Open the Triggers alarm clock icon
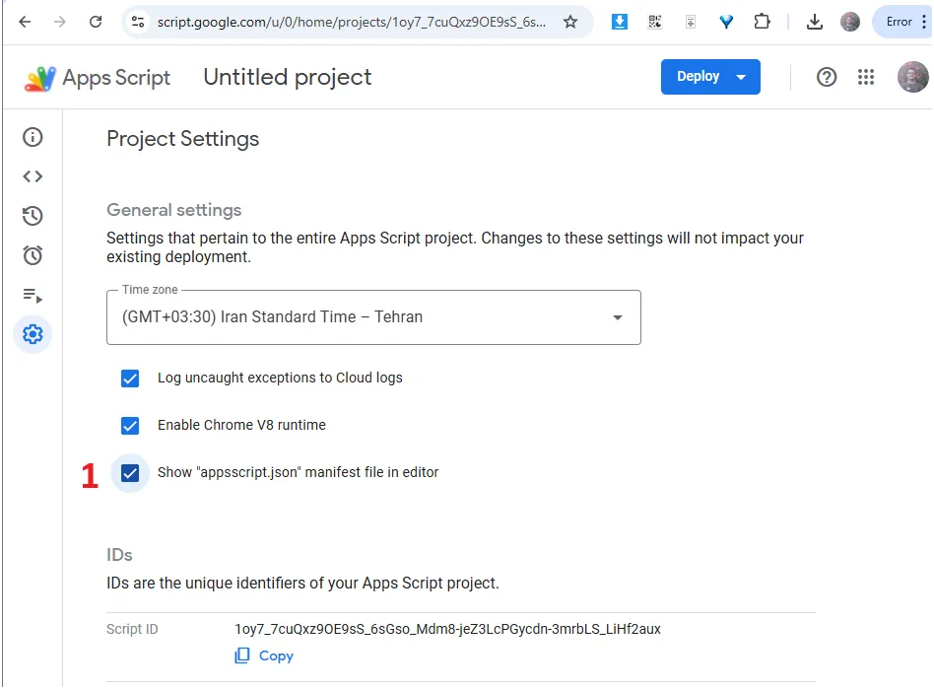Image resolution: width=934 pixels, height=689 pixels. (33, 255)
